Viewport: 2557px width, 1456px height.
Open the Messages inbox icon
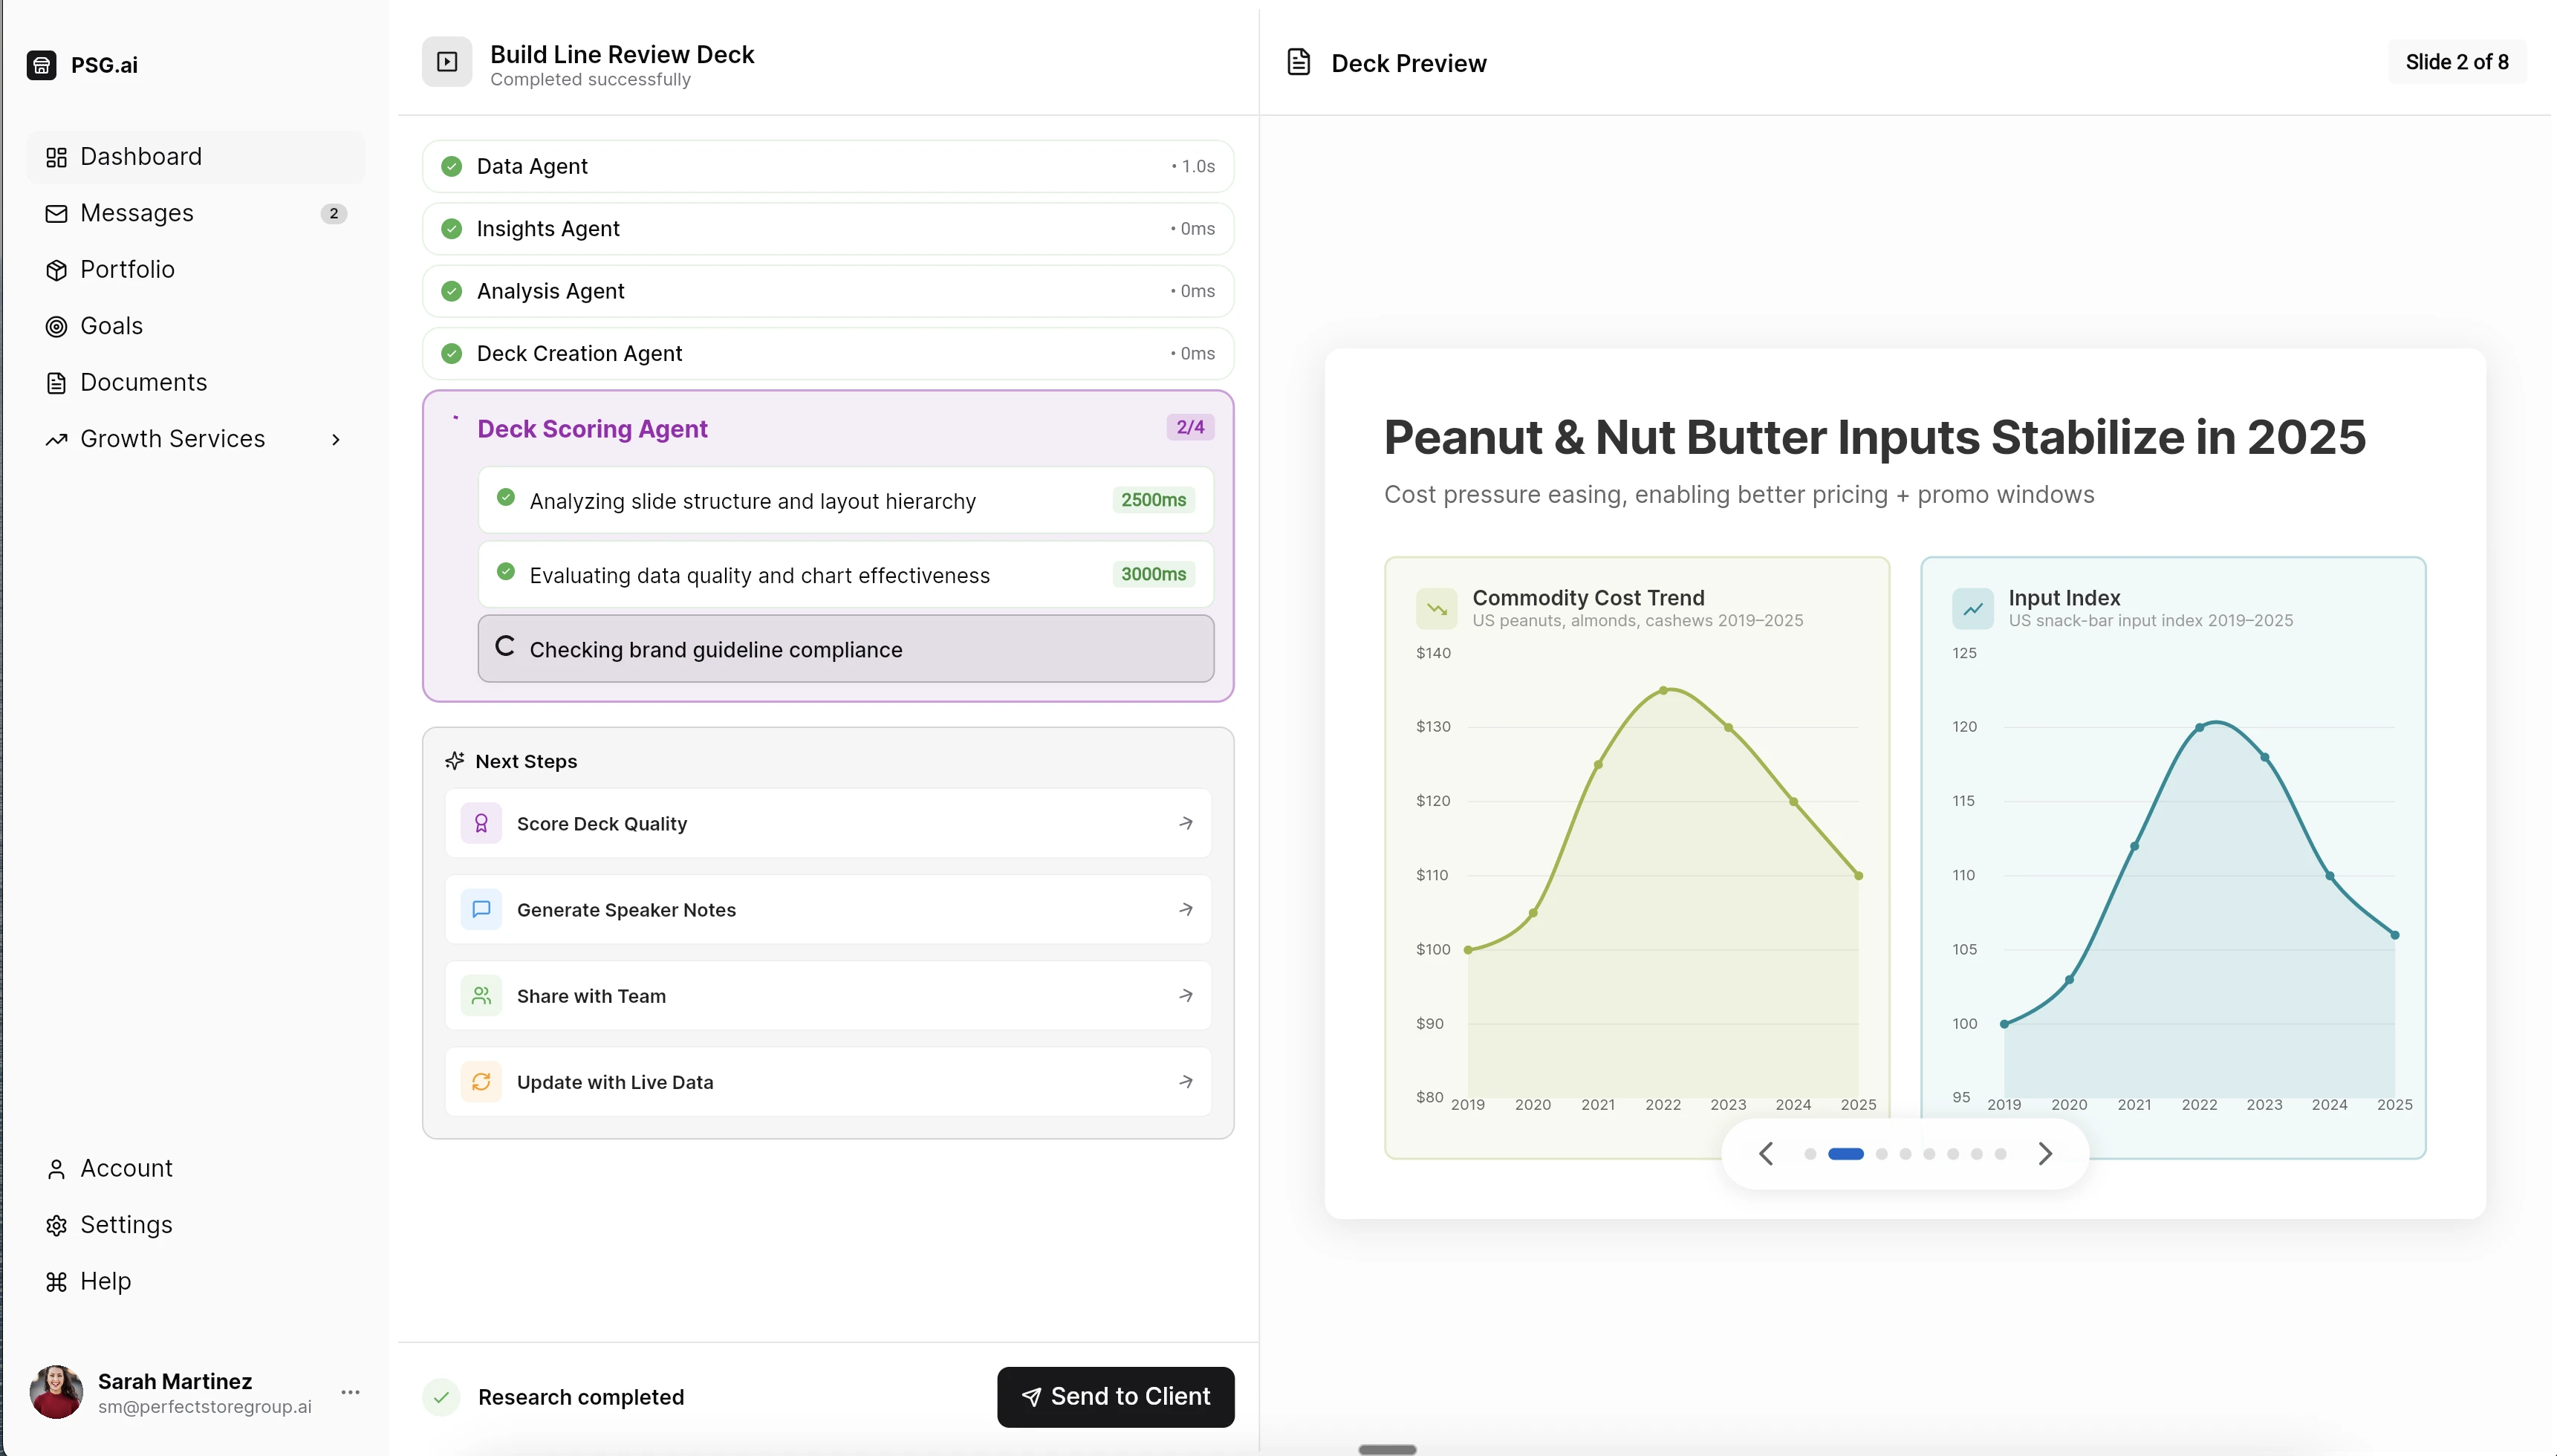click(x=56, y=213)
